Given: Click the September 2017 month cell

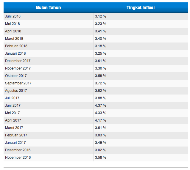Looking at the screenshot, I should click(18, 83).
